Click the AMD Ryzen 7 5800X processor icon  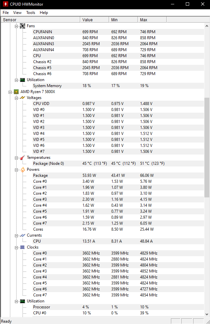pyautogui.click(x=16, y=92)
